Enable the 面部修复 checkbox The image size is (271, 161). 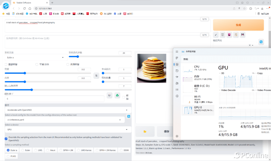click(x=6, y=64)
